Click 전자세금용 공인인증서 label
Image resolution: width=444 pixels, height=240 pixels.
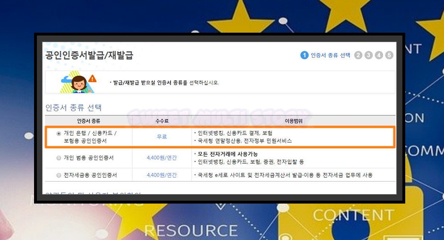tap(90, 175)
